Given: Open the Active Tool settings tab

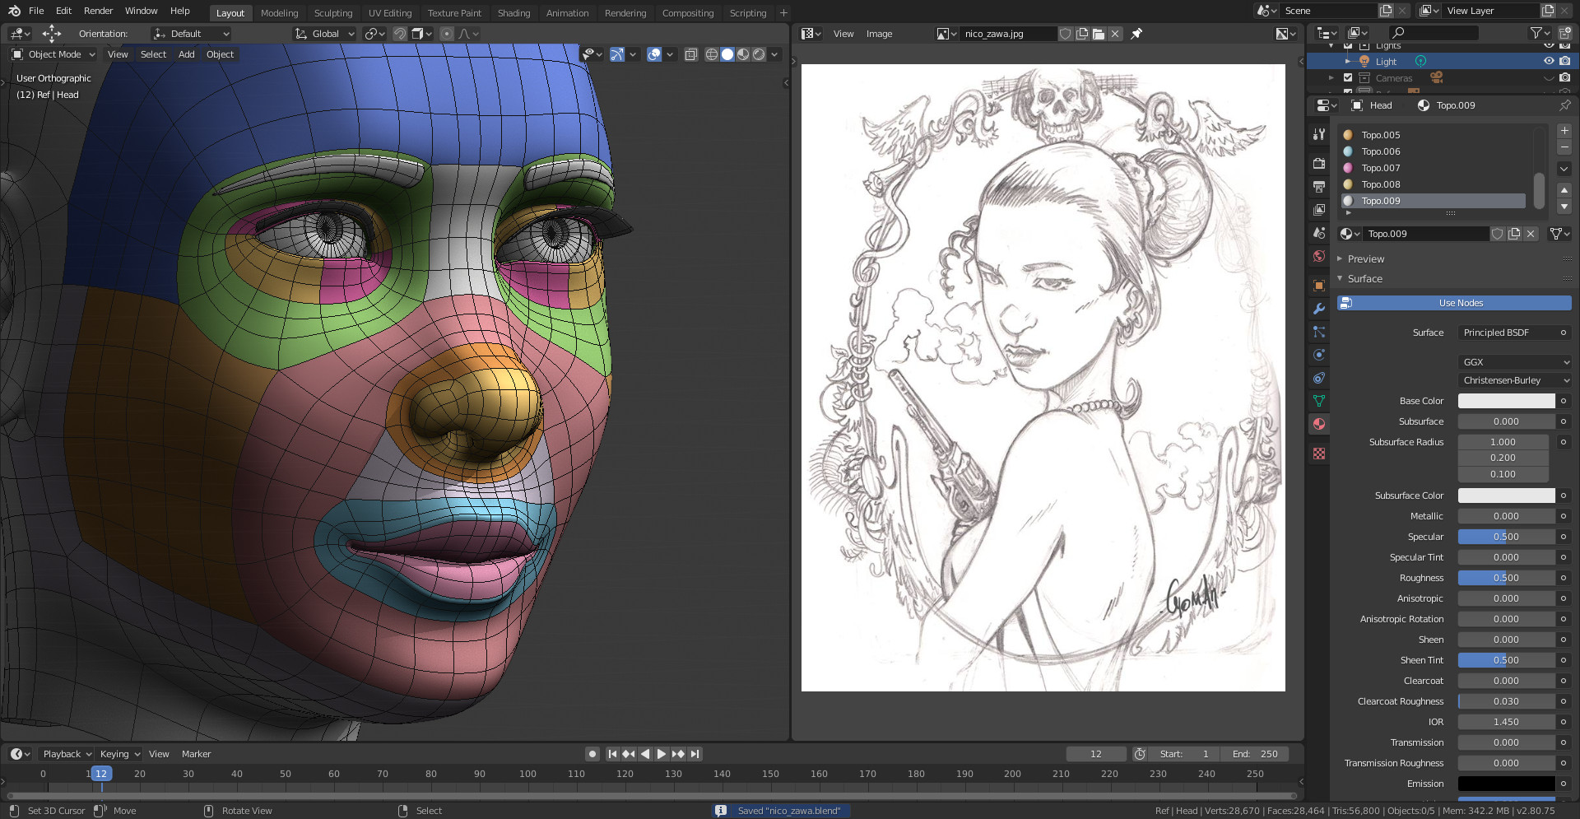Looking at the screenshot, I should point(1319,133).
